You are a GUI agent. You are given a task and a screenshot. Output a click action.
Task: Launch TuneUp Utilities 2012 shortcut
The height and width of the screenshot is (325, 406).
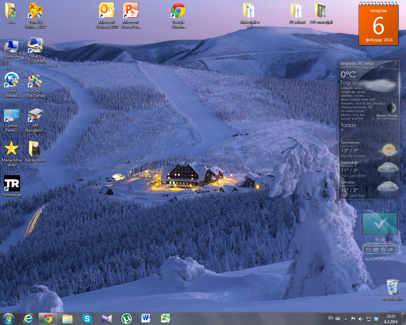point(36,16)
